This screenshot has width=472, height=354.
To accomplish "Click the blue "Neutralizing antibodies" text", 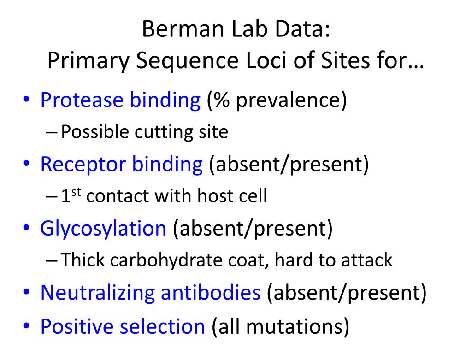I will [150, 293].
